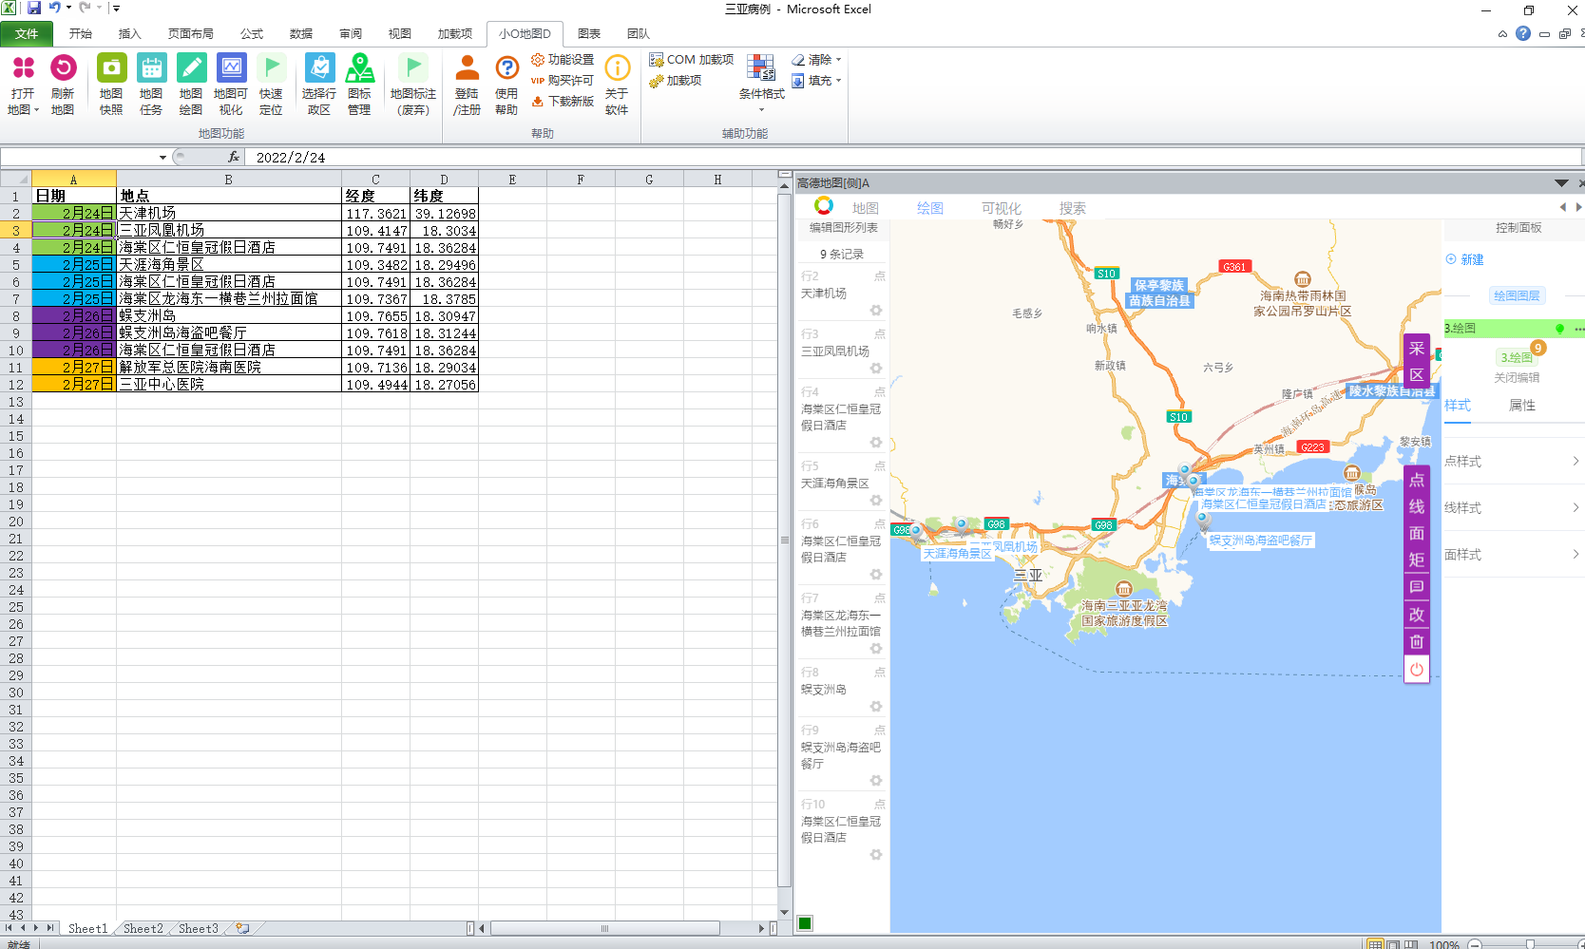This screenshot has width=1585, height=949.
Task: Switch to the 可视化 tab in map panel
Action: pos(1001,208)
